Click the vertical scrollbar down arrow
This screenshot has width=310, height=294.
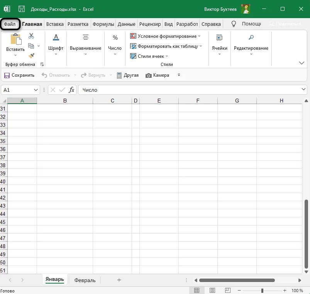coord(306,272)
